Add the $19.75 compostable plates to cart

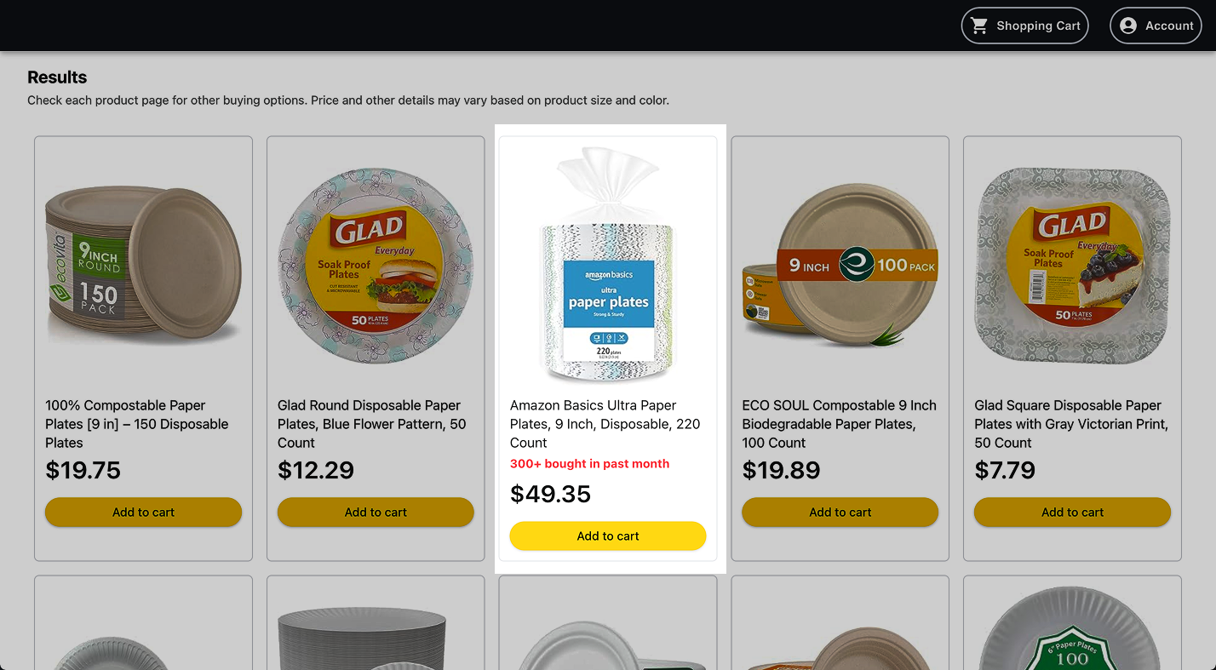[x=143, y=512]
